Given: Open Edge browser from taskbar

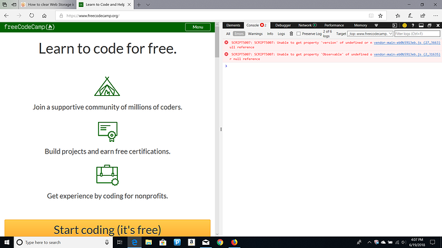Looking at the screenshot, I should [135, 242].
